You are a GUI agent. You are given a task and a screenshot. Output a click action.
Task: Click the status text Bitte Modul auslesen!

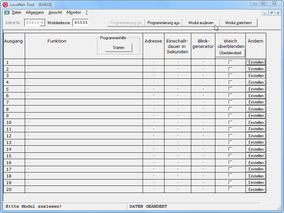coord(34,206)
